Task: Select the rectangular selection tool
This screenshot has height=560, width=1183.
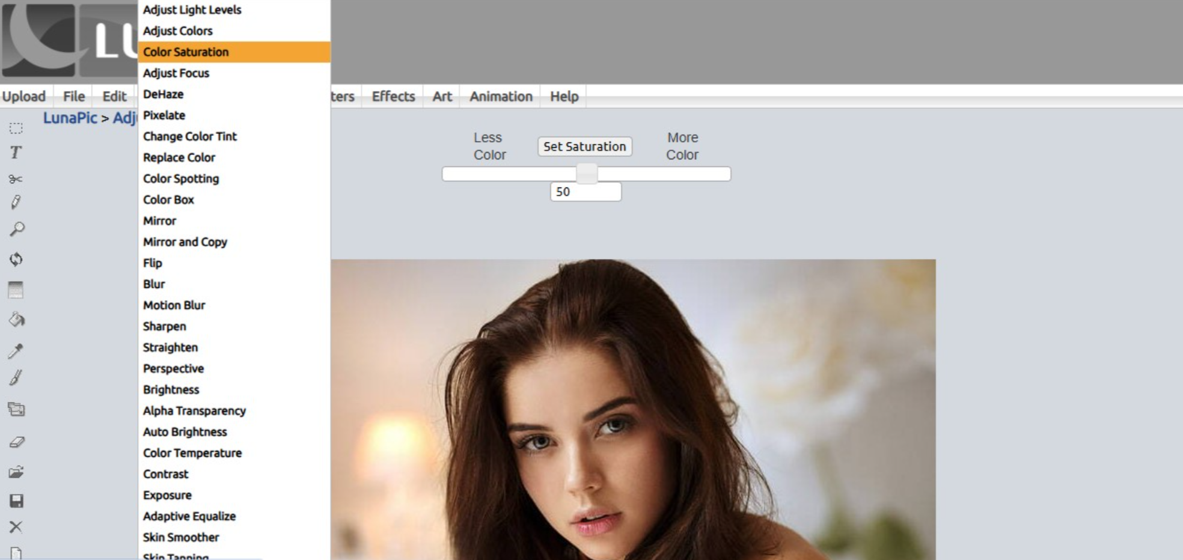Action: pos(16,128)
